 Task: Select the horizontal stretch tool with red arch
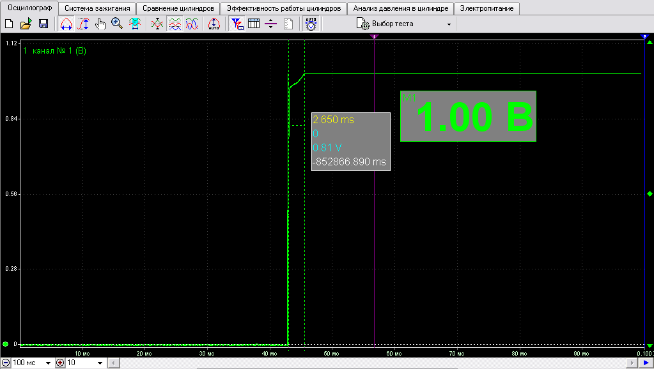(66, 24)
